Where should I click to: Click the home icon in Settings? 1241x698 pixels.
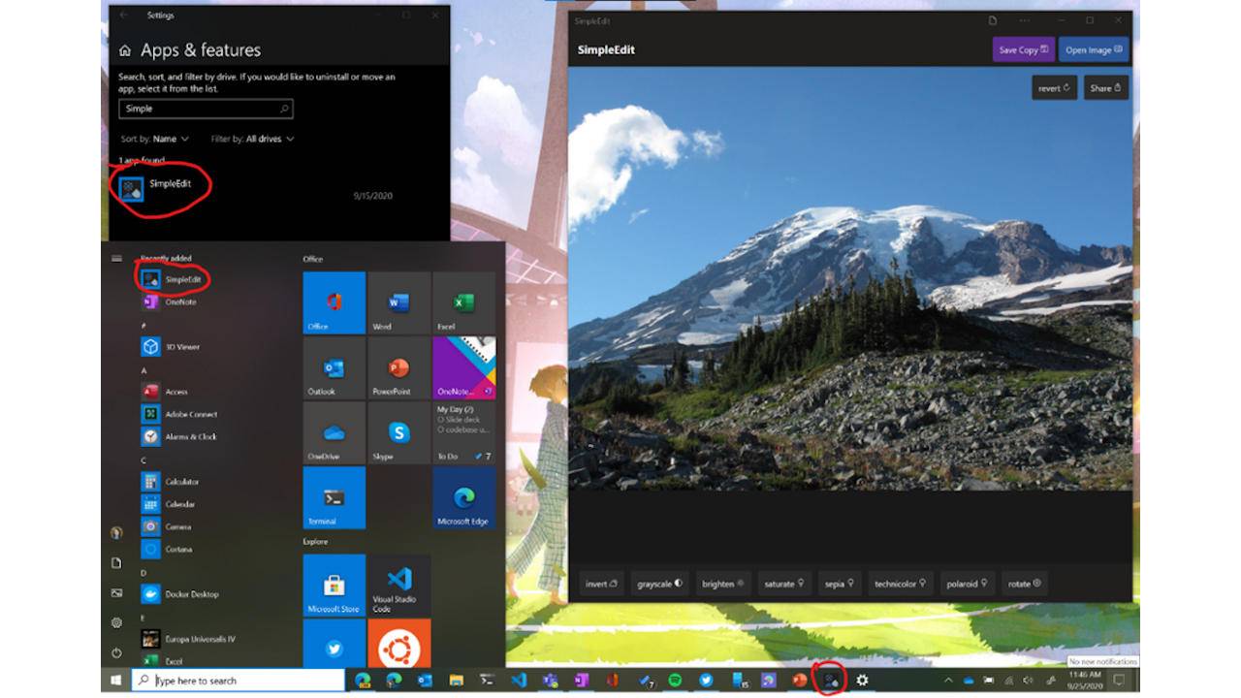coord(125,50)
